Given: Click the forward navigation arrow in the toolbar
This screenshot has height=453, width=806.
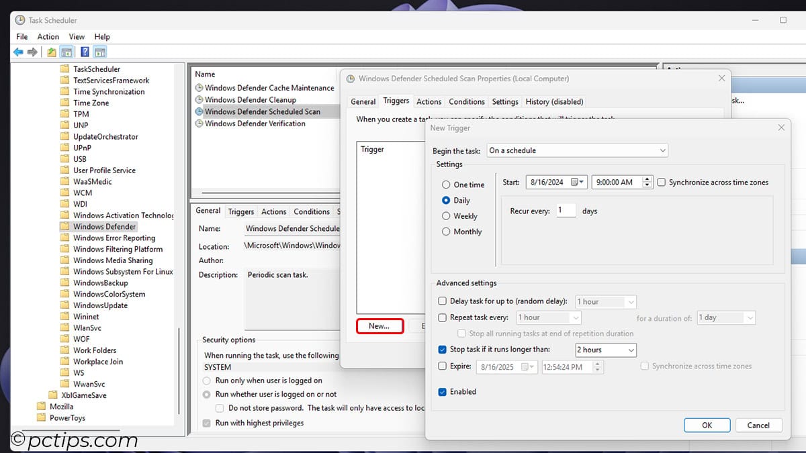Looking at the screenshot, I should [31, 52].
